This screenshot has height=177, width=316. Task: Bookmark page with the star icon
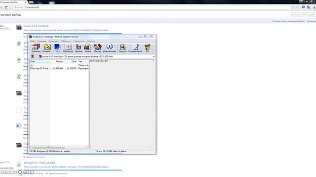pos(292,7)
